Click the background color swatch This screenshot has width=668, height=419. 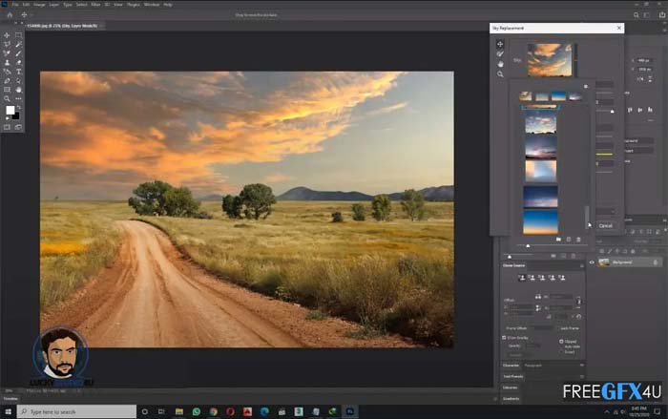coord(16,115)
